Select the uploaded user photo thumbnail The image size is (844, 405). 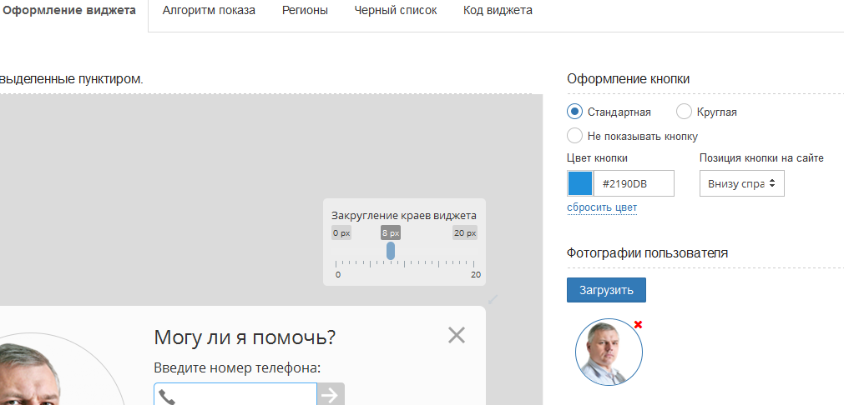click(609, 352)
